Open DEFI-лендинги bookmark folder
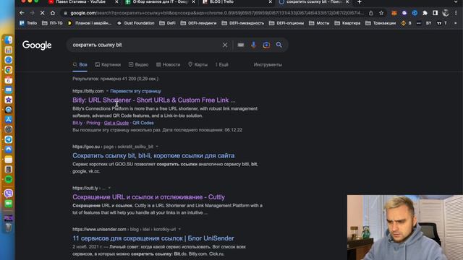Screen dimensions: 463x260 click(198, 23)
